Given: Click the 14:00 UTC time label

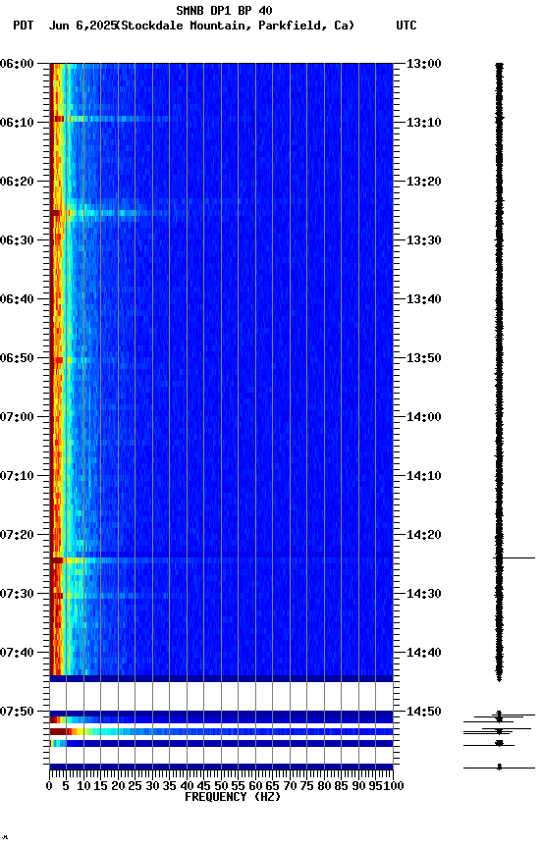Looking at the screenshot, I should [x=424, y=417].
